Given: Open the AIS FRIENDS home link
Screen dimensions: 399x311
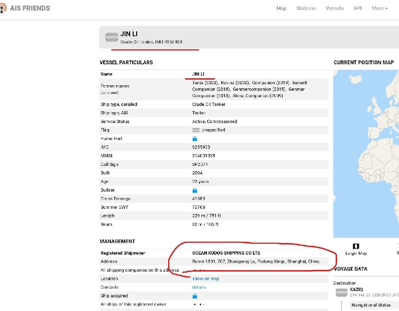Looking at the screenshot, I should [30, 8].
